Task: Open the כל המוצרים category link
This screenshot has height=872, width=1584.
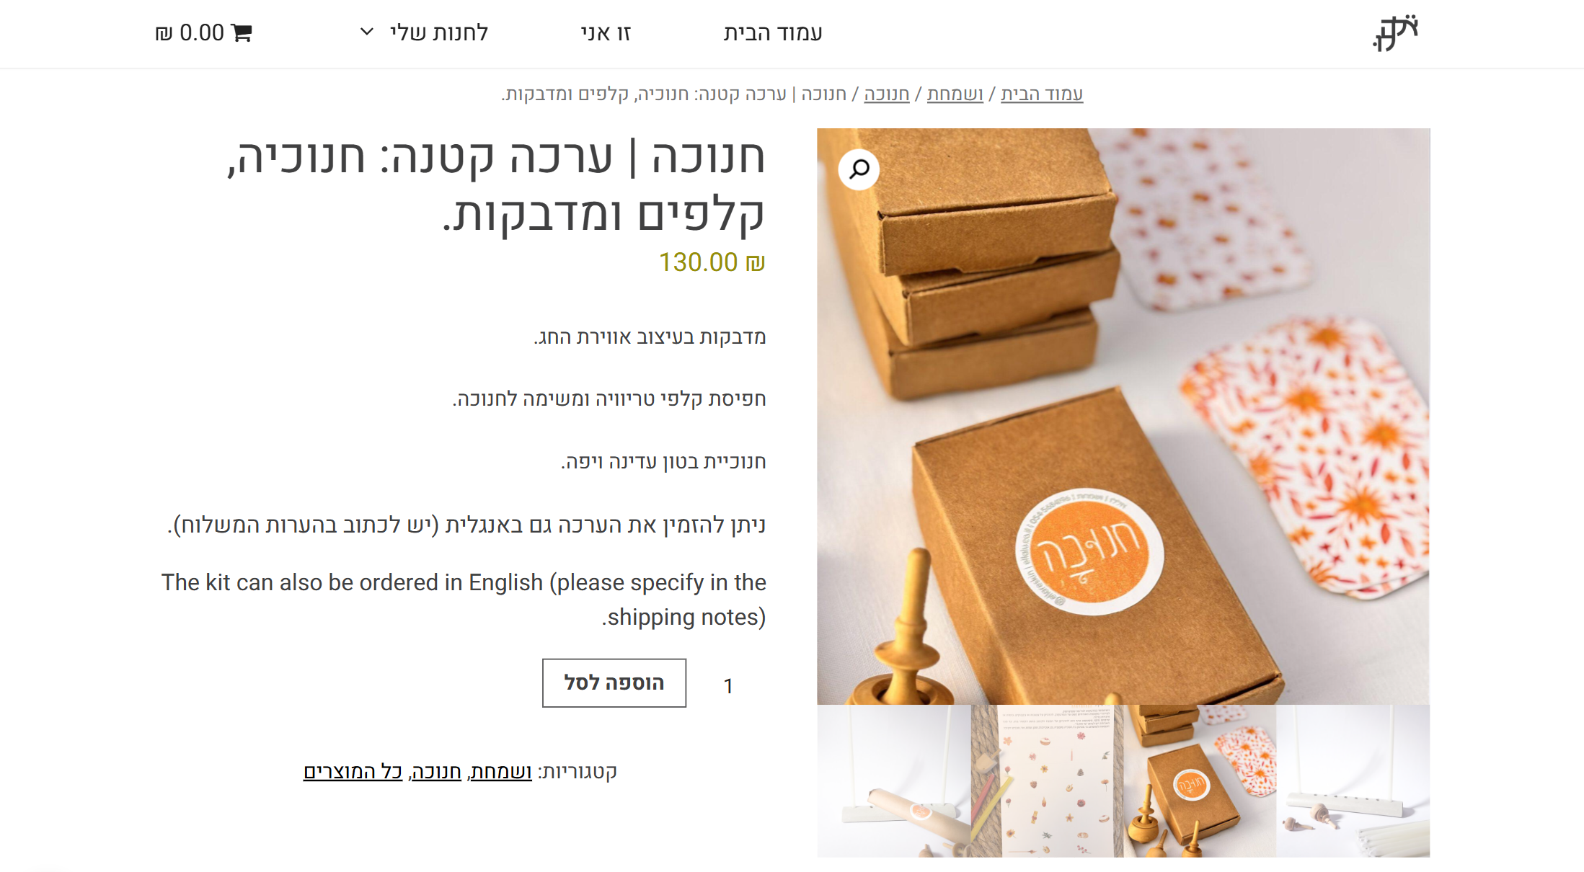Action: click(353, 772)
